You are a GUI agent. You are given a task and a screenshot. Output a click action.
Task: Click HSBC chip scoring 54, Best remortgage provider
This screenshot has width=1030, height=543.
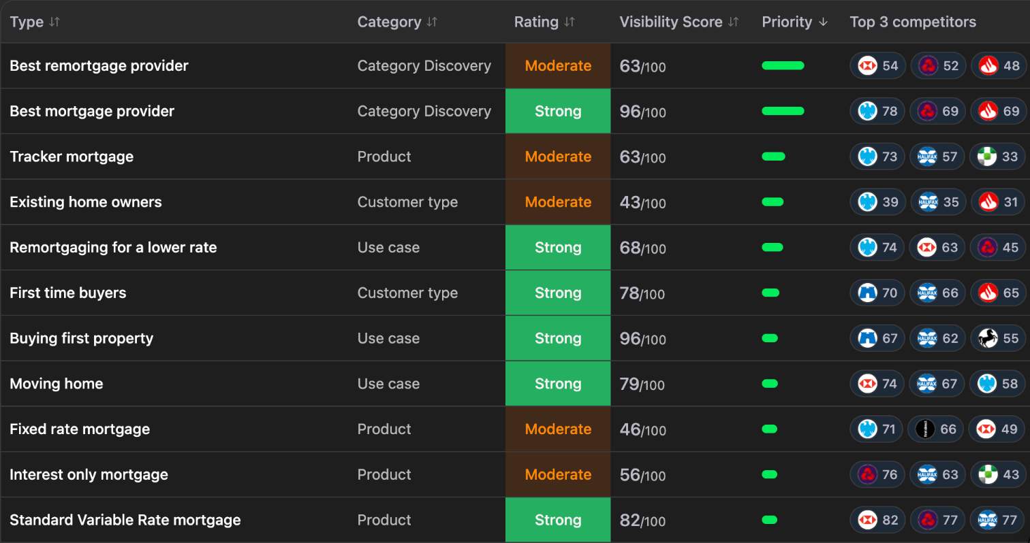point(878,66)
